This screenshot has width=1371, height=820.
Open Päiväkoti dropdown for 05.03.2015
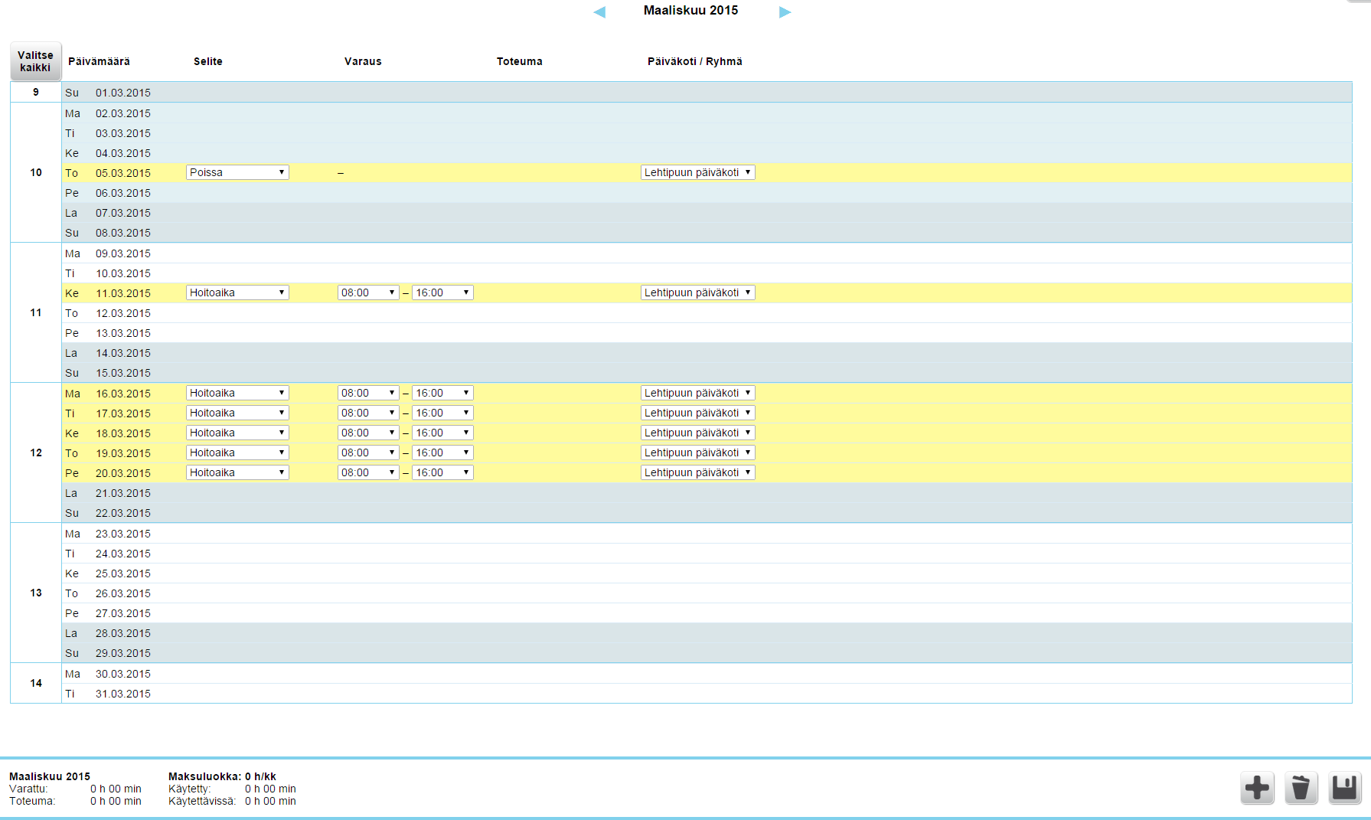coord(697,172)
